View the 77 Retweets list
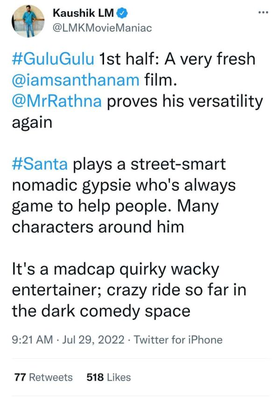This screenshot has width=280, height=397. click(43, 377)
